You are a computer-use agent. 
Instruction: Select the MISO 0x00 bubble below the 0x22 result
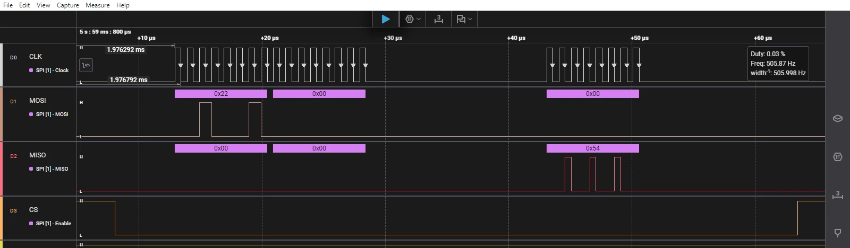(221, 148)
